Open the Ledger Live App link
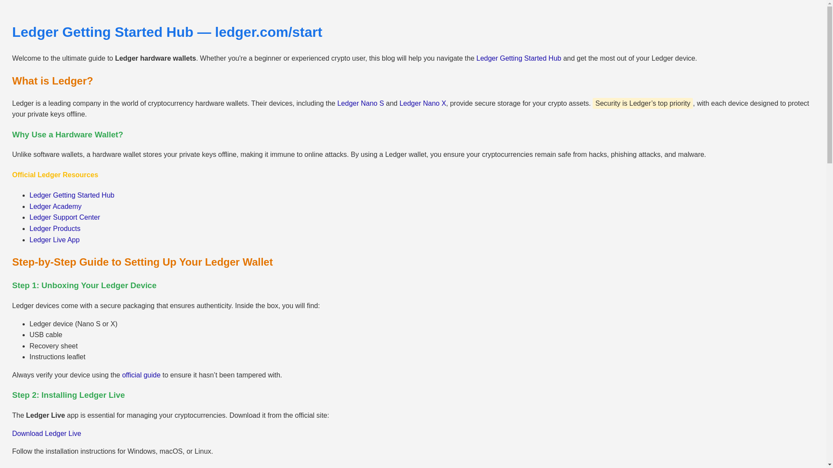Viewport: 833px width, 468px height. tap(54, 240)
